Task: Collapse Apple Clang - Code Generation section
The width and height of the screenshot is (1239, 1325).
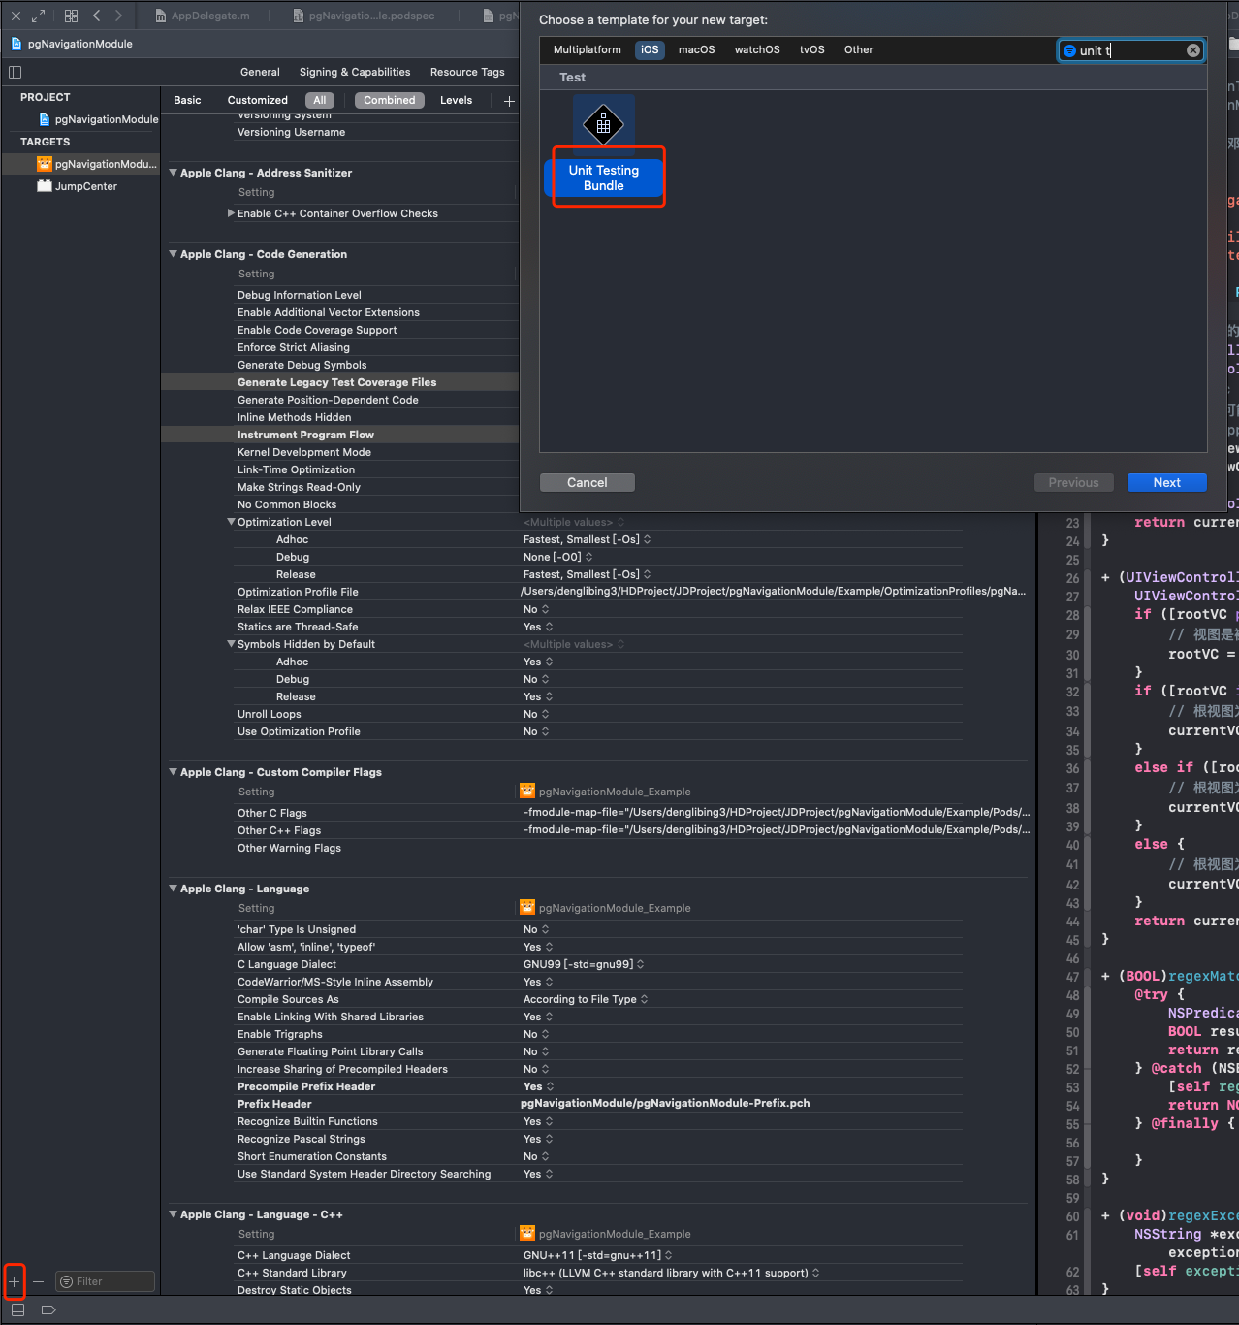Action: 173,254
